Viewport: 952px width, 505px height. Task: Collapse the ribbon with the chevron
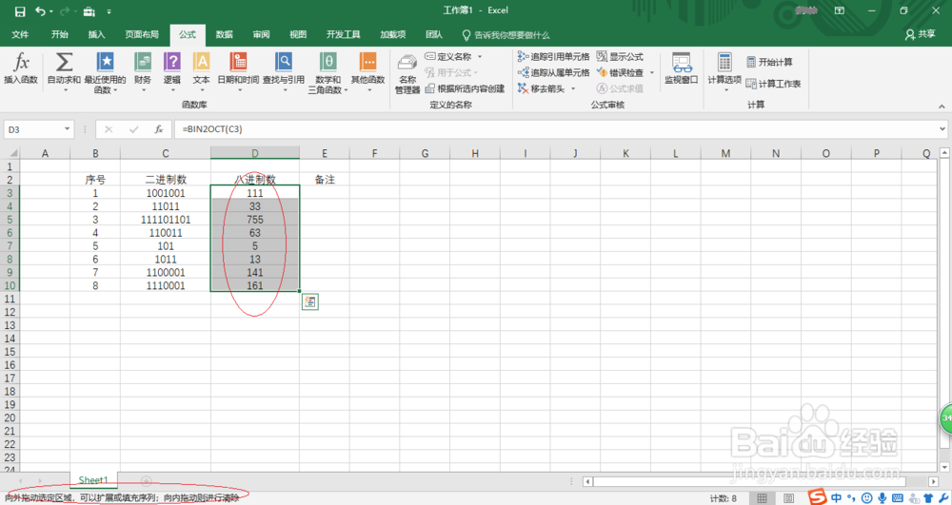point(942,107)
